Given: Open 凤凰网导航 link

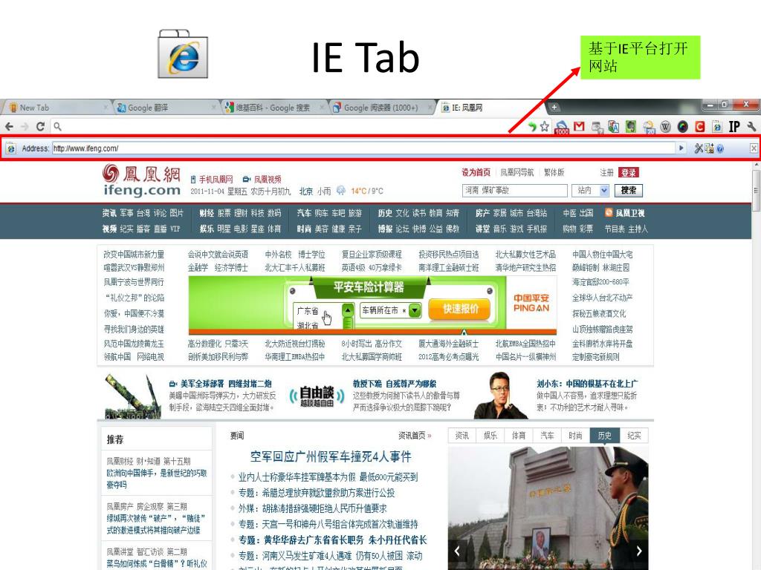Looking at the screenshot, I should click(517, 172).
